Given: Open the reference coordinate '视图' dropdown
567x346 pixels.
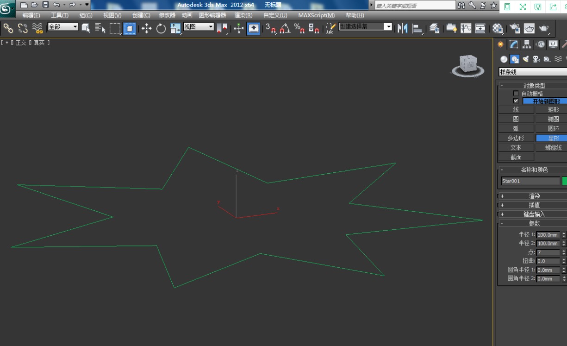Looking at the screenshot, I should click(x=199, y=27).
